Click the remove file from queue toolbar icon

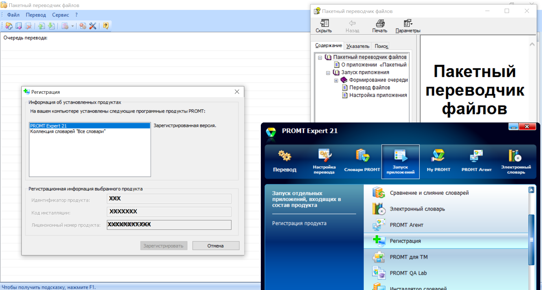click(28, 26)
